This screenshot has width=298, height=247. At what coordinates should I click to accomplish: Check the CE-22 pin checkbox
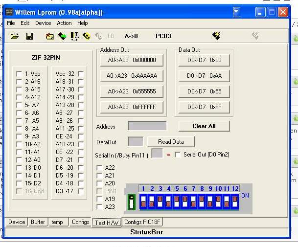click(x=81, y=152)
